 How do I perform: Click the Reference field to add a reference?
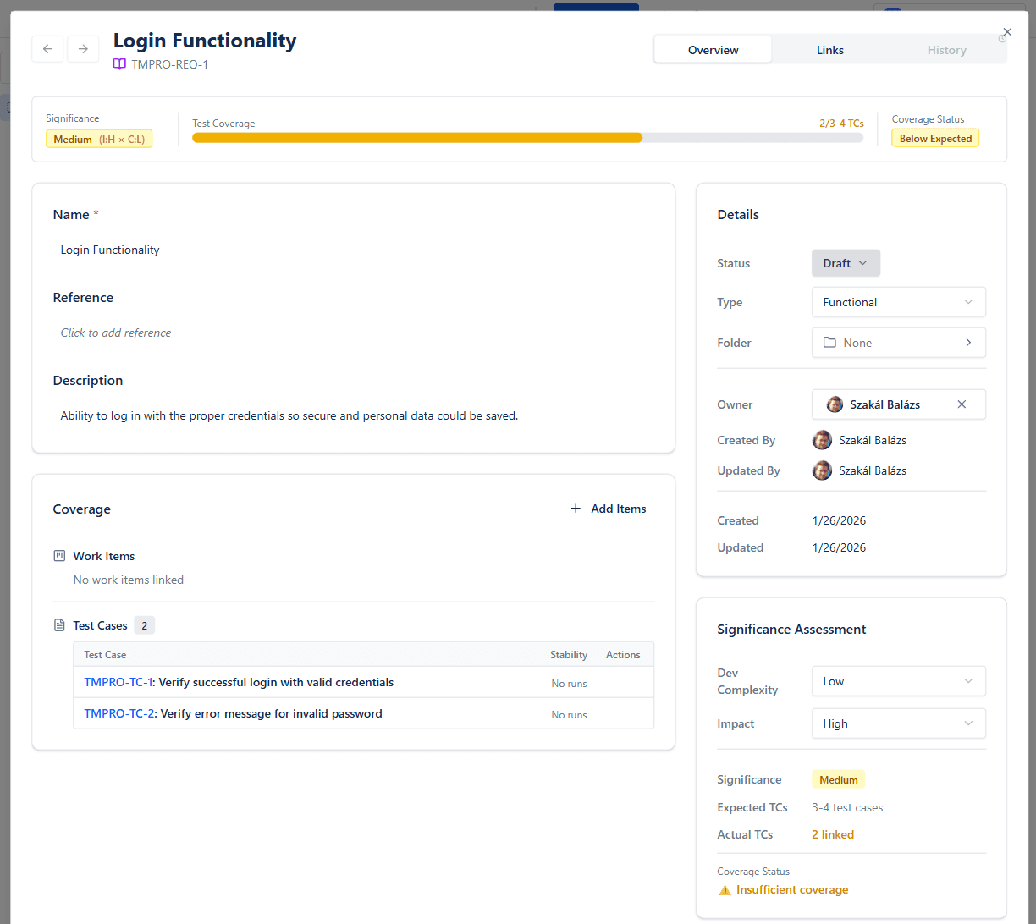point(116,333)
